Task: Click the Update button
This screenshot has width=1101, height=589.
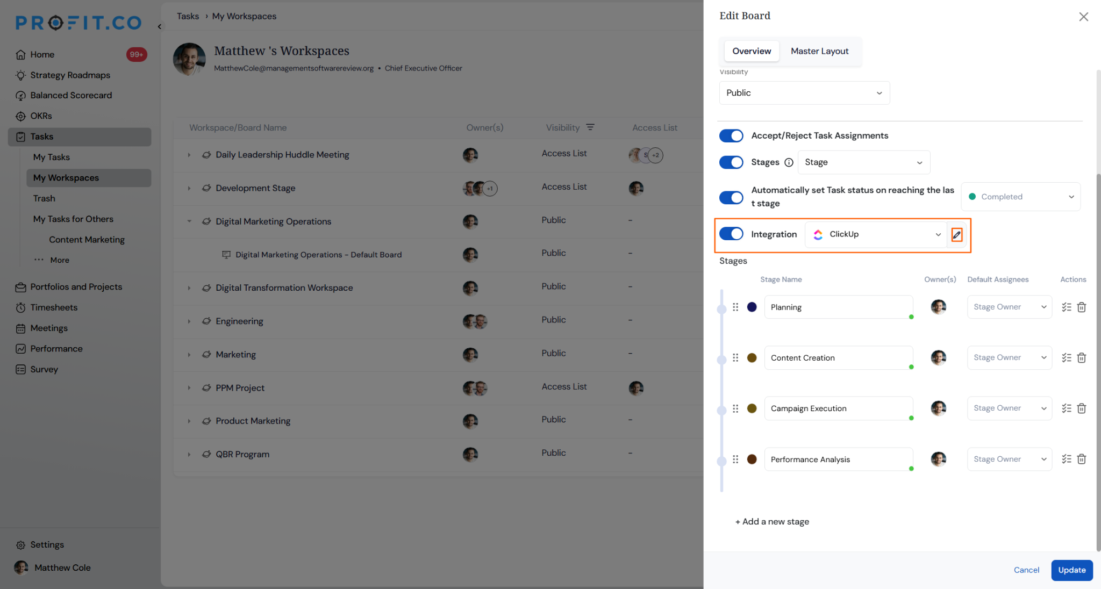Action: tap(1071, 570)
